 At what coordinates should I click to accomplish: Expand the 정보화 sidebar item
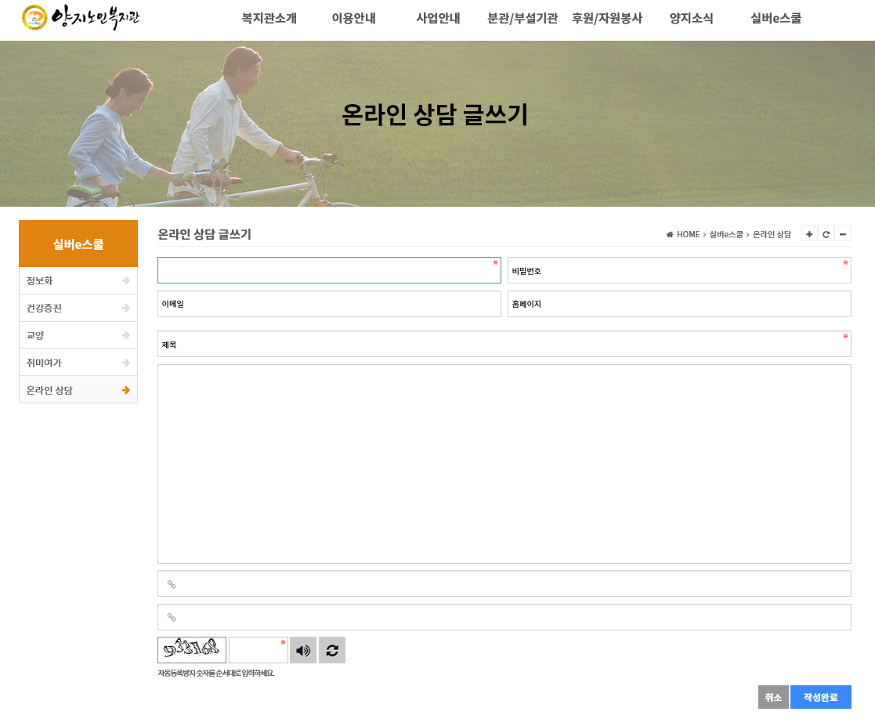78,280
